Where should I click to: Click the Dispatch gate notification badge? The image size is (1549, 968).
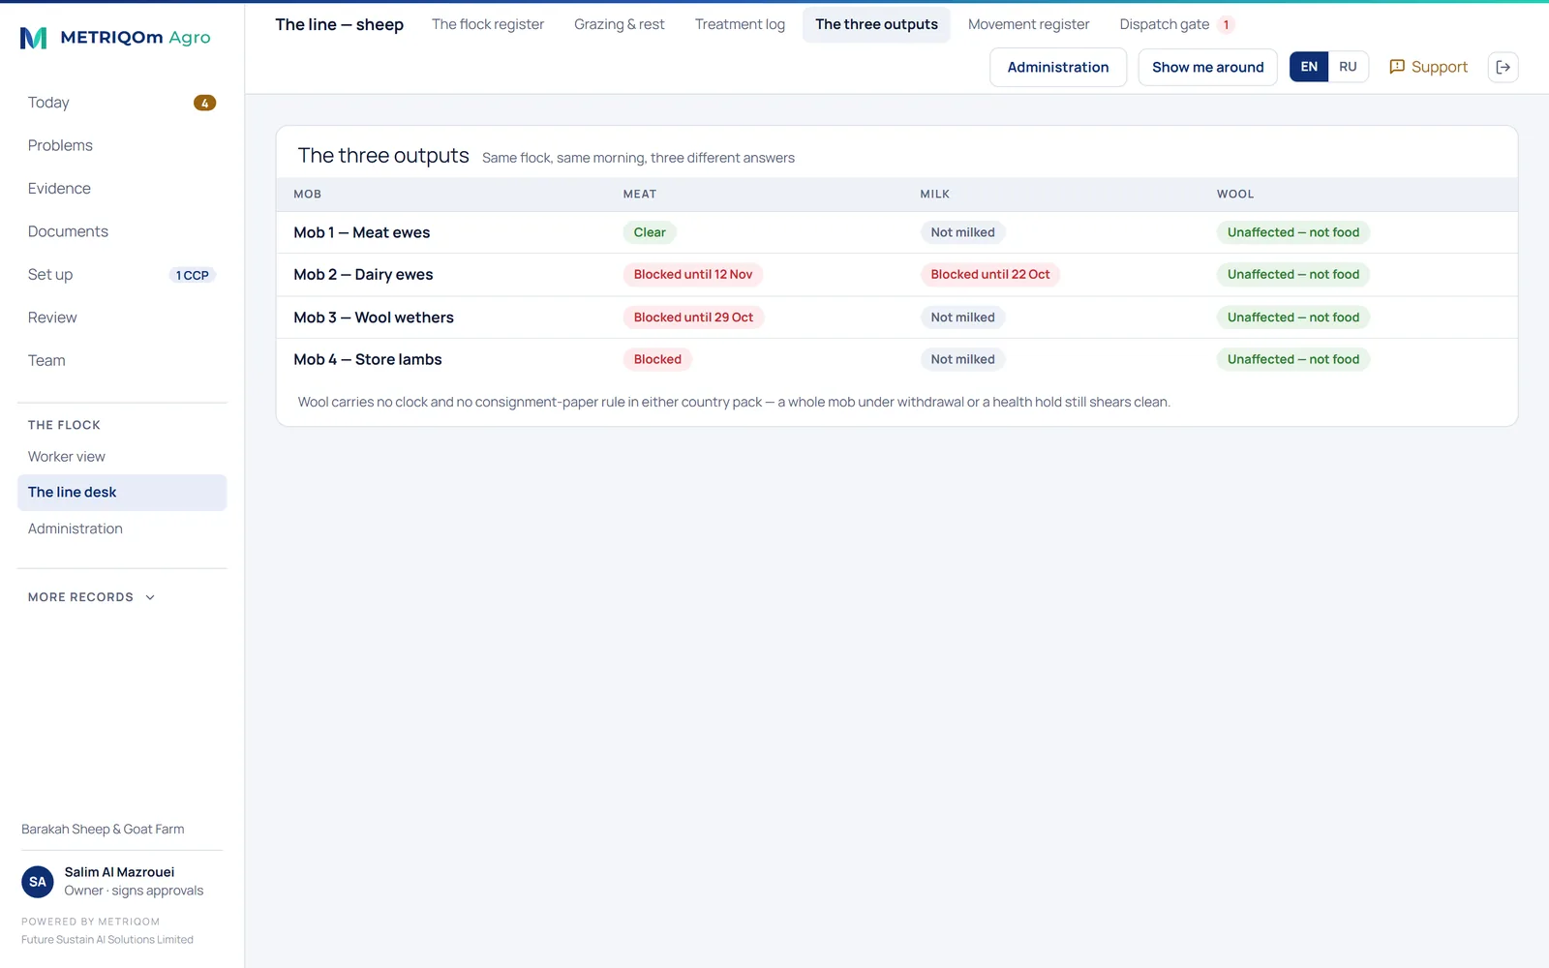click(1226, 25)
